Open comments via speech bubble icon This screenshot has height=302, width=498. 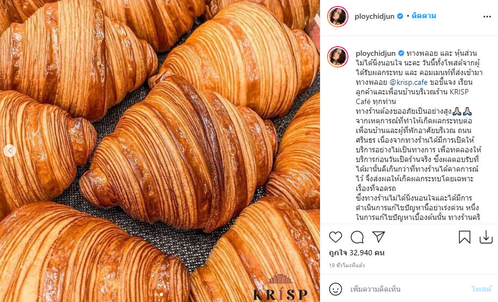pyautogui.click(x=357, y=237)
